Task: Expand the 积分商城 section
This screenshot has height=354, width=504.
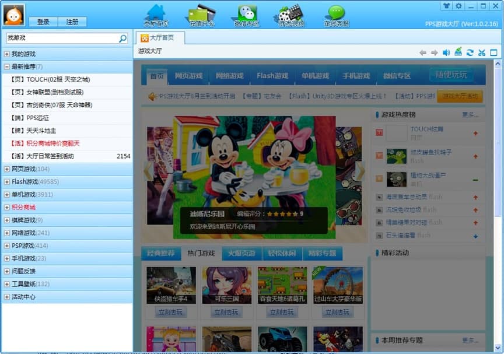Action: pos(7,208)
